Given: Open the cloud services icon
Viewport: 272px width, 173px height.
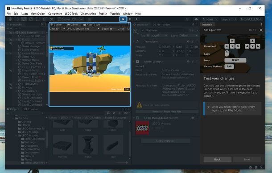Looking at the screenshot, I should 196,19.
